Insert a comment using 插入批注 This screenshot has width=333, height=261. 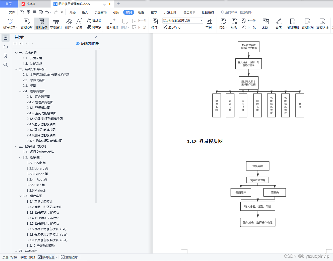(x=112, y=24)
